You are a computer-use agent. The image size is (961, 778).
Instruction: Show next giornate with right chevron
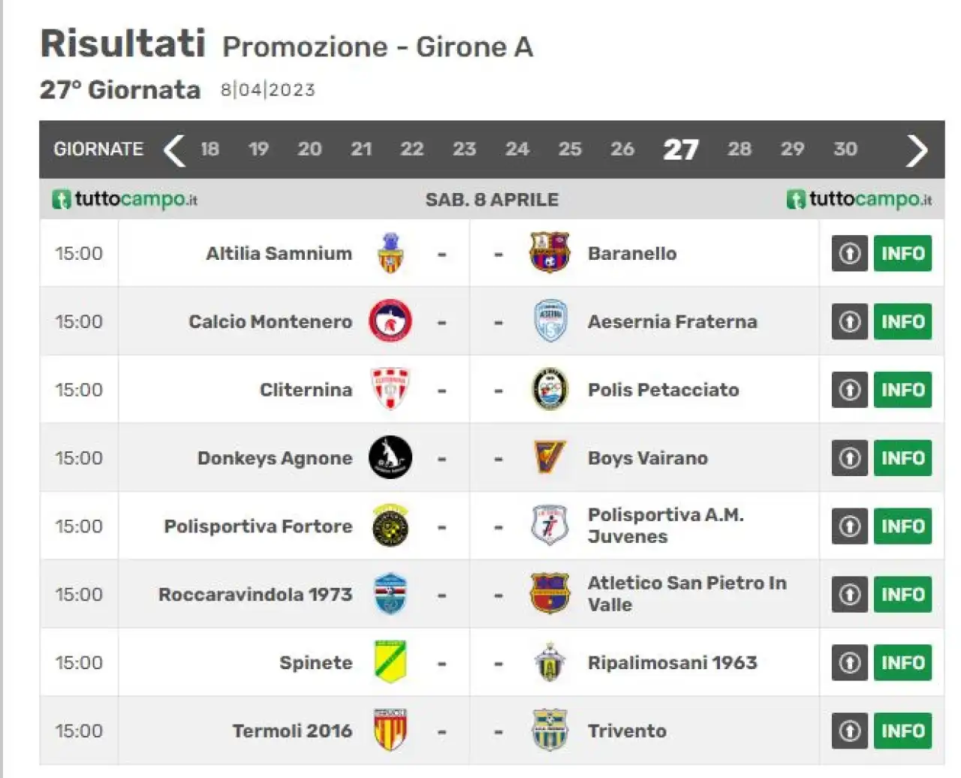[x=917, y=149]
